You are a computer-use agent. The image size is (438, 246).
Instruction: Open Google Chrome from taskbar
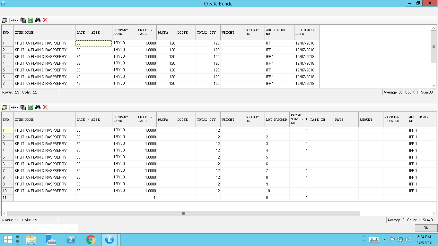coord(91,240)
